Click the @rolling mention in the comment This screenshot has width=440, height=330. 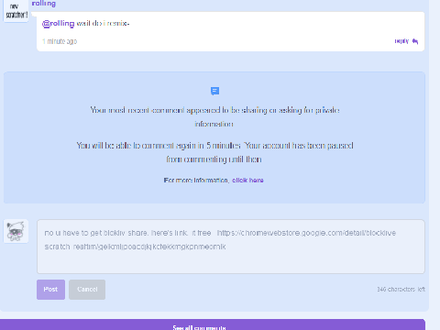pos(58,24)
